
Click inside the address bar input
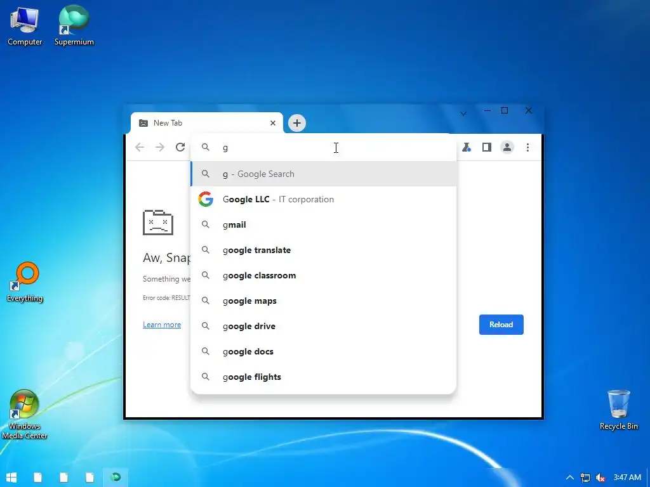tap(323, 147)
